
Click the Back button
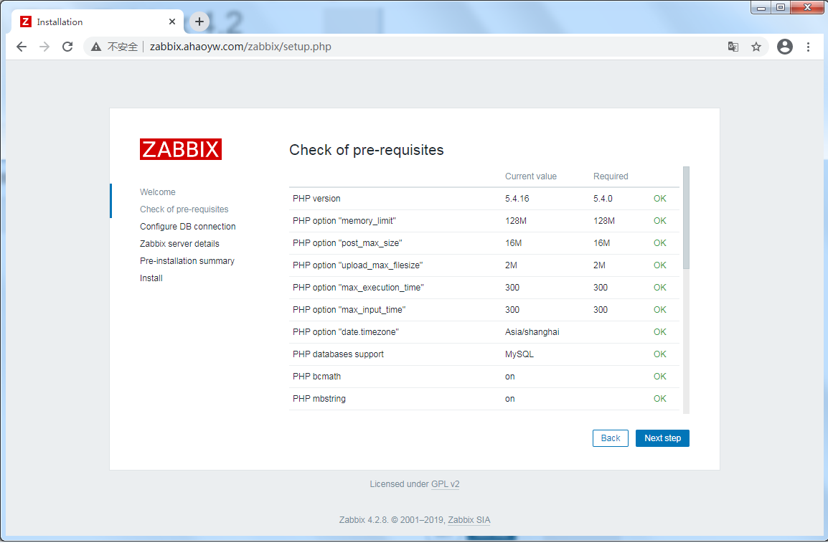[x=610, y=438]
